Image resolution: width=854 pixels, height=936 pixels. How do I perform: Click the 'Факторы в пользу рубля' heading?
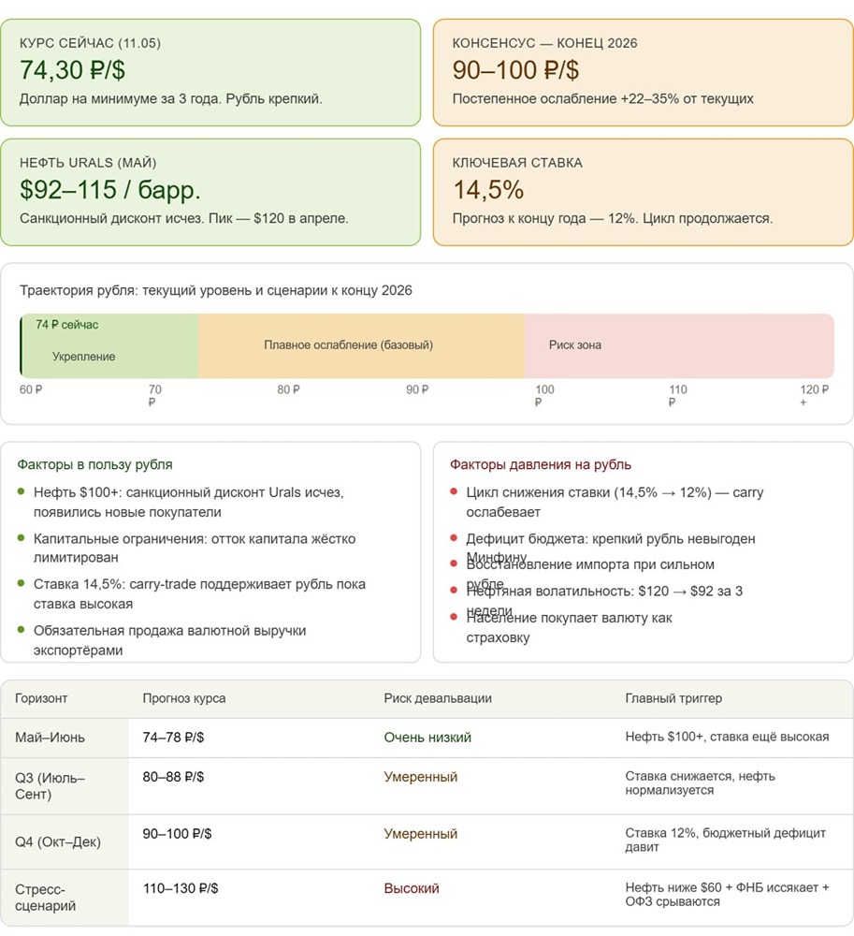click(94, 464)
